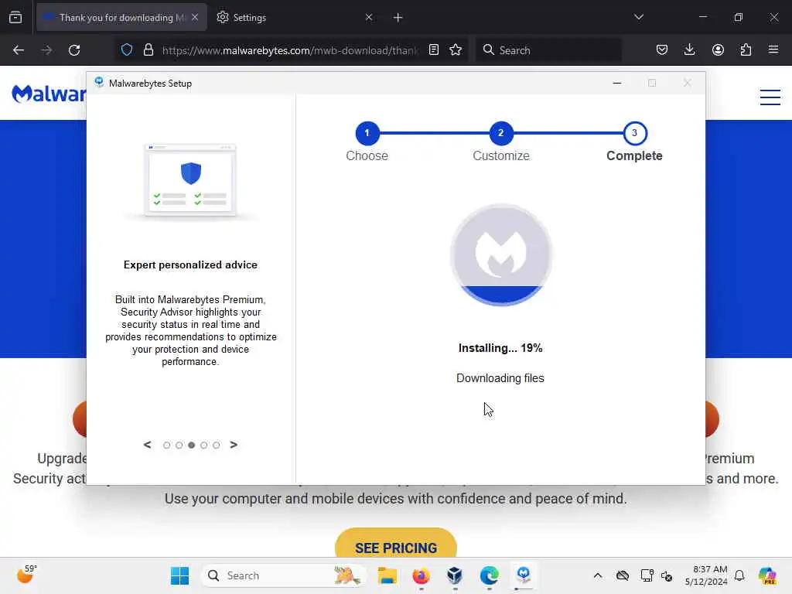Reload the Malwarebytes download page
Image resolution: width=792 pixels, height=594 pixels.
[x=74, y=50]
